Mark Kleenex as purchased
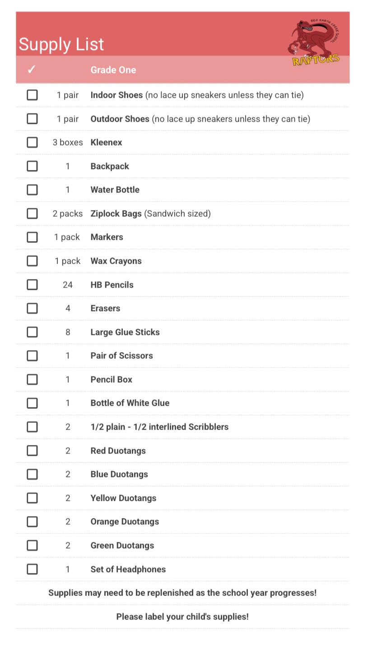This screenshot has height=647, width=386. [32, 142]
